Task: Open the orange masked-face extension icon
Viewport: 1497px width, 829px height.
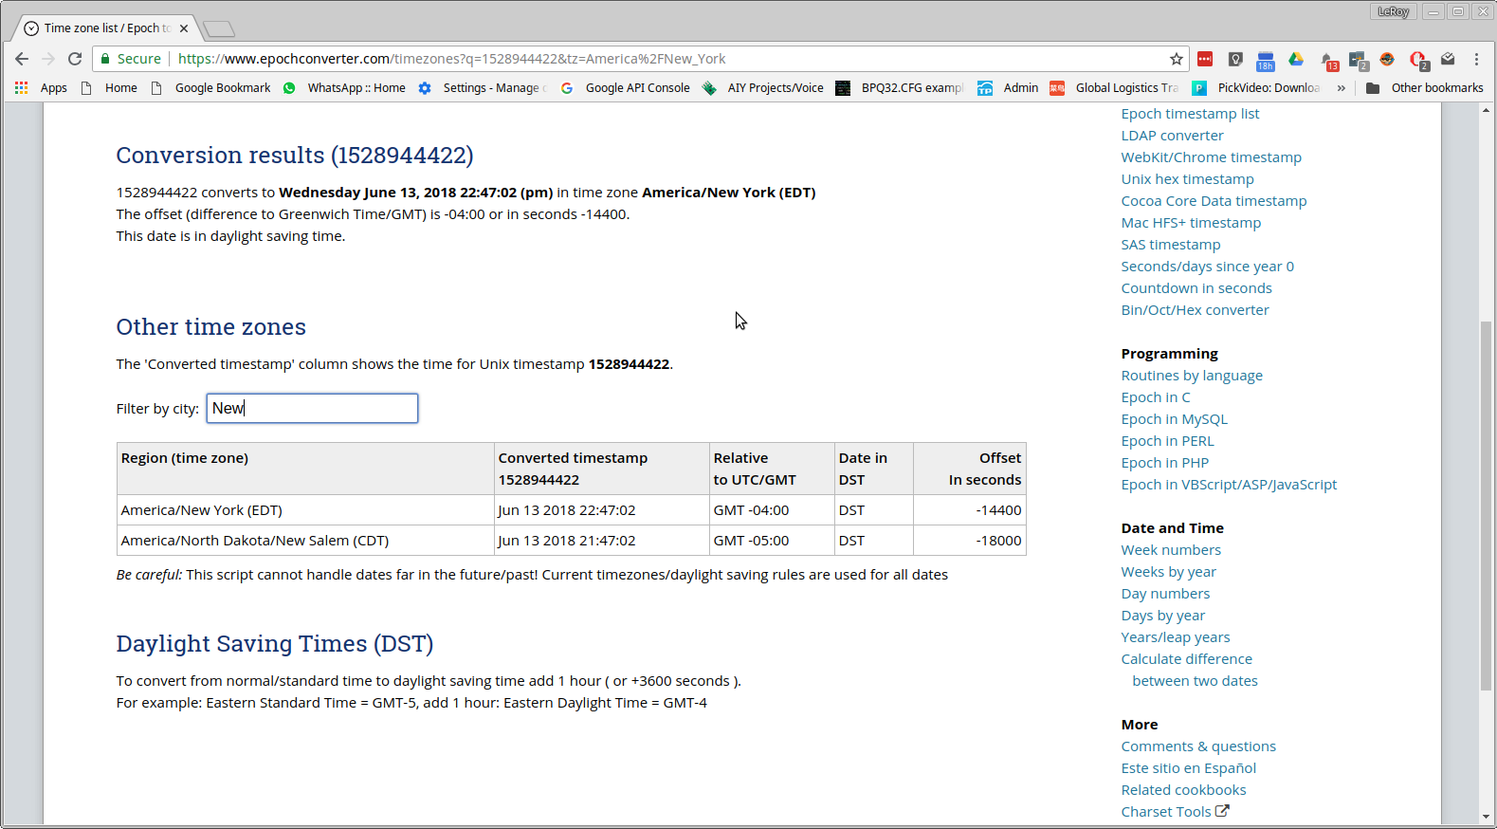Action: click(1387, 59)
